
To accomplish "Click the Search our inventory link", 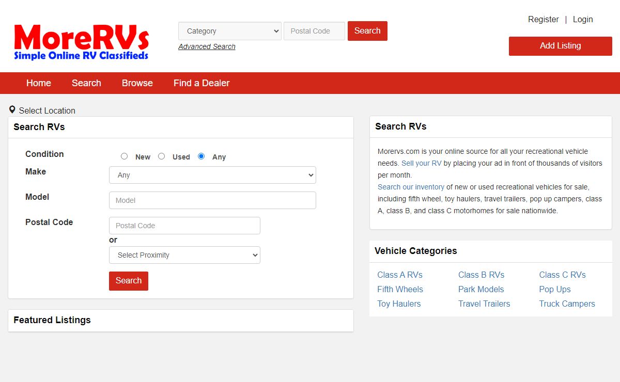I will (x=411, y=187).
